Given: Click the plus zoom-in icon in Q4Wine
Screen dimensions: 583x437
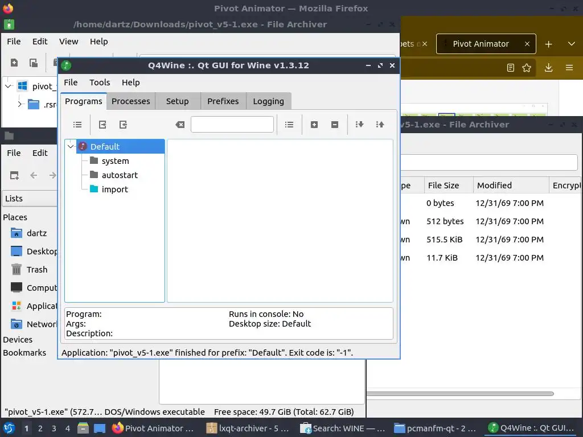Looking at the screenshot, I should coord(314,125).
